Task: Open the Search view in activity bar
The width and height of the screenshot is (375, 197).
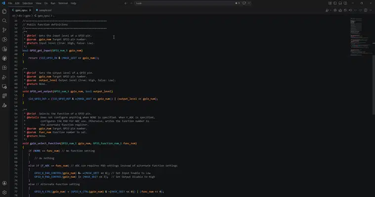Action: click(4, 21)
